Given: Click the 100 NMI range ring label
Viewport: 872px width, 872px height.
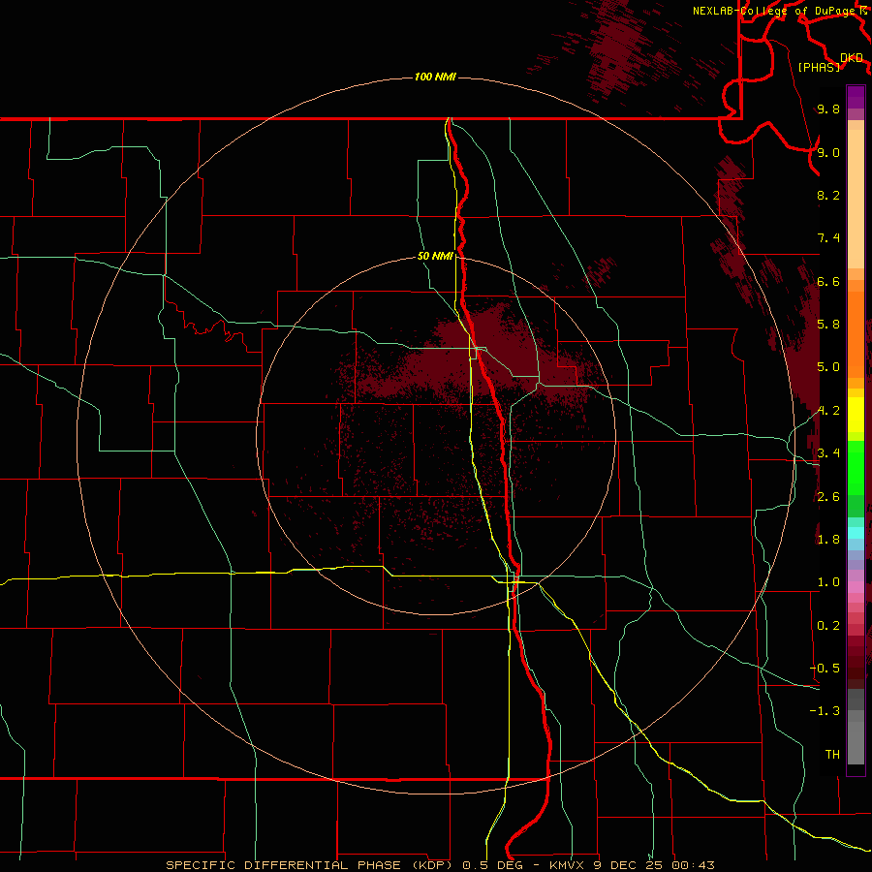Looking at the screenshot, I should point(435,77).
